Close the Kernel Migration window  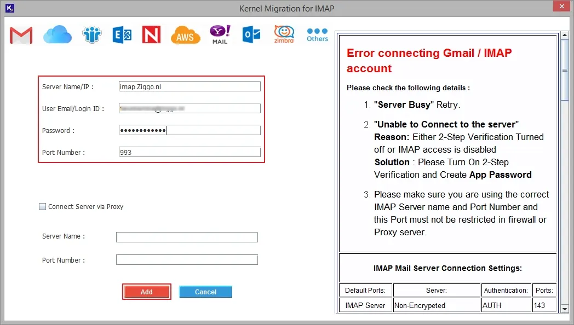click(562, 6)
